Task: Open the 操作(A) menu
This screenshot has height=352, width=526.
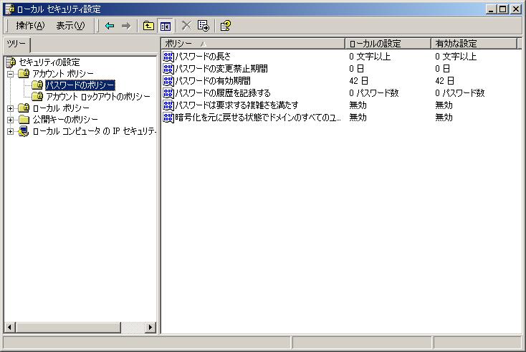Action: pyautogui.click(x=30, y=26)
